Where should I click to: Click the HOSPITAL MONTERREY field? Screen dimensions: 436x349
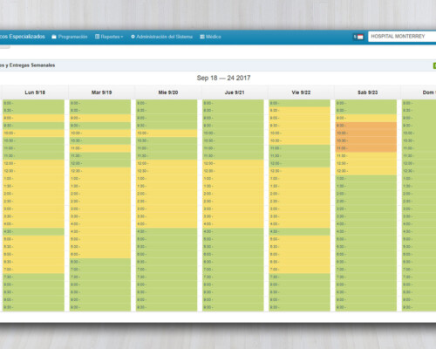tap(402, 37)
